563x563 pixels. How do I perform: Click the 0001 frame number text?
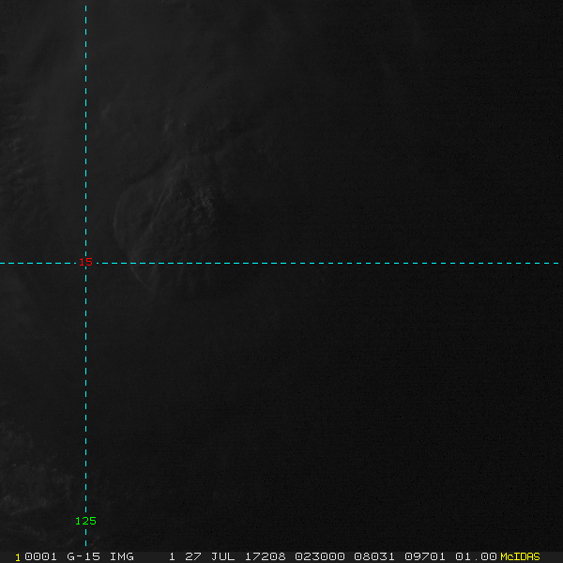40,556
